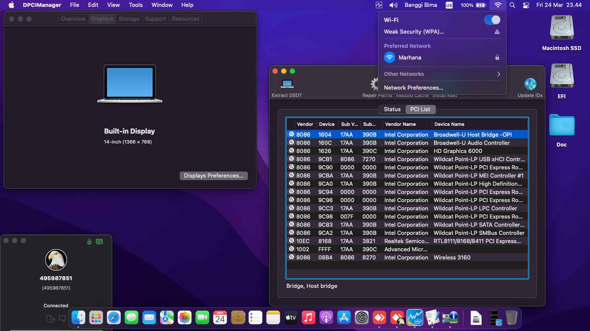Click the Wi-Fi icon in menu bar
Screen dimensions: 590x331
coord(498,5)
